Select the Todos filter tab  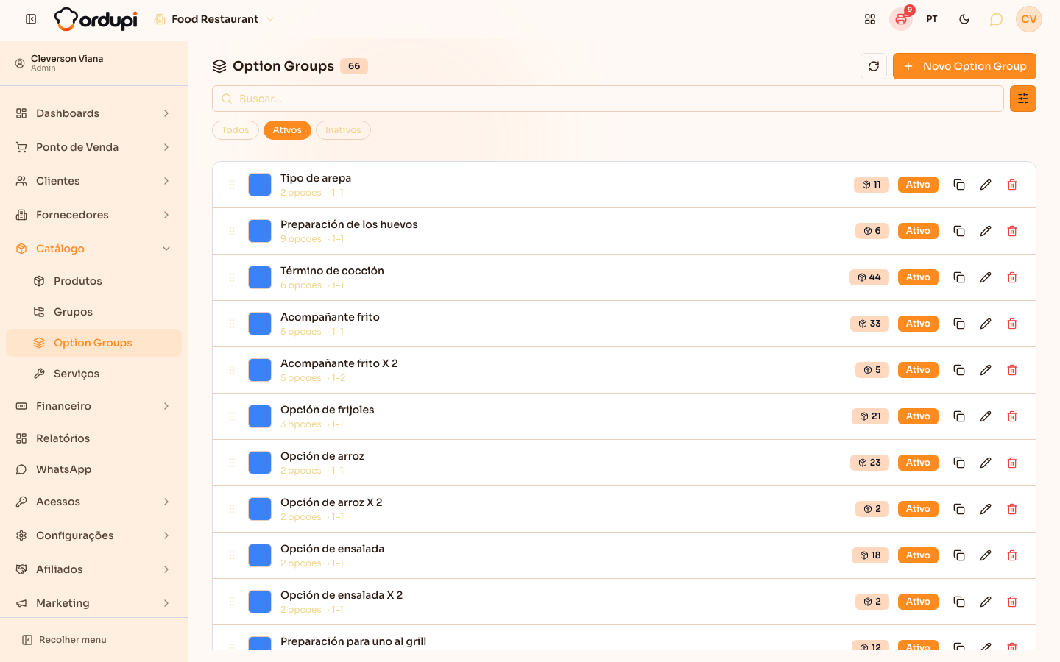(236, 130)
